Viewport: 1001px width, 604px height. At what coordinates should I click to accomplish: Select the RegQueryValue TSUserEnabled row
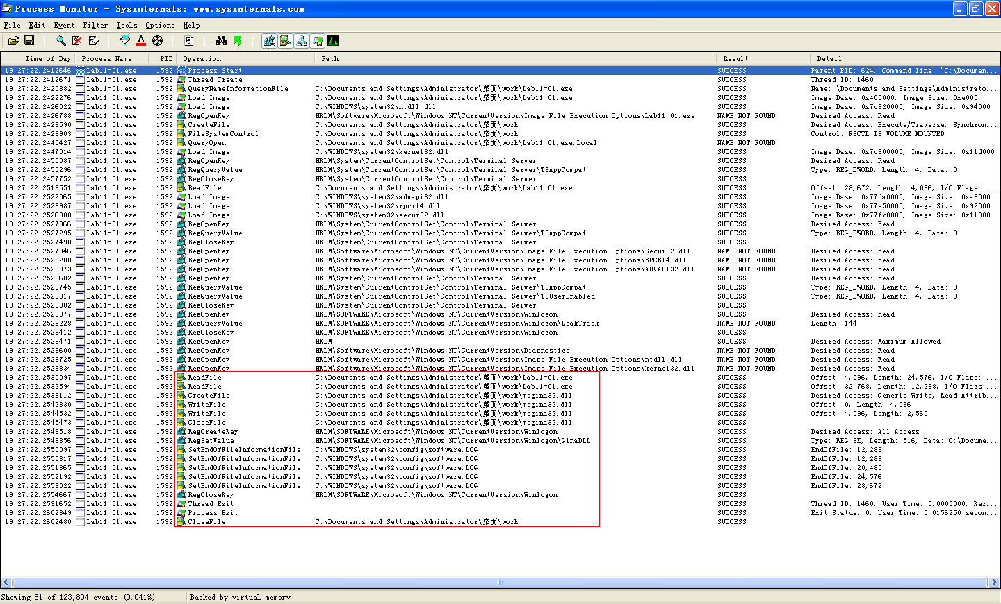tap(500, 296)
